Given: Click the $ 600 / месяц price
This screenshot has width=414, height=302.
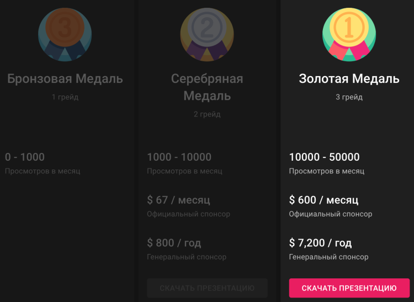Looking at the screenshot, I should [x=323, y=200].
